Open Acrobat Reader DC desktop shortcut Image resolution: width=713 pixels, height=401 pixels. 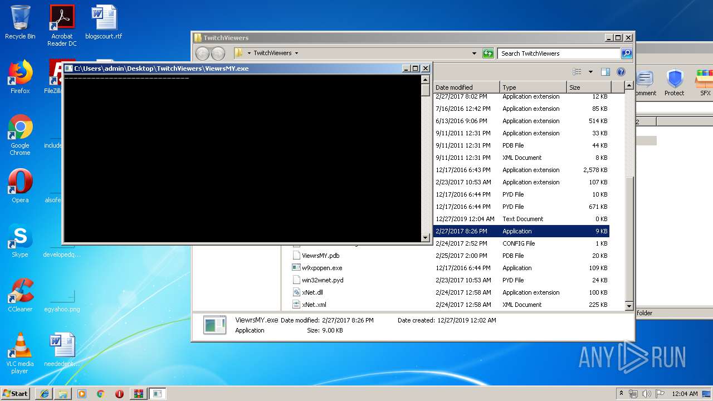(62, 26)
